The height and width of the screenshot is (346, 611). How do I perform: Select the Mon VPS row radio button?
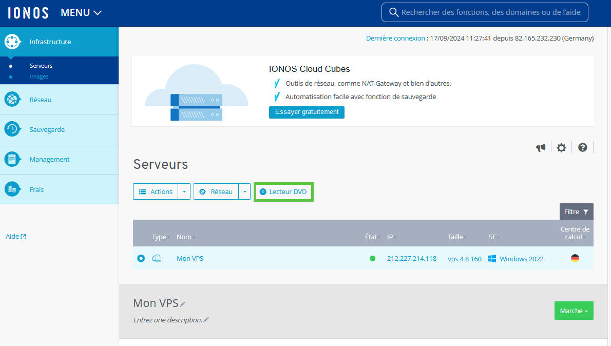click(141, 258)
